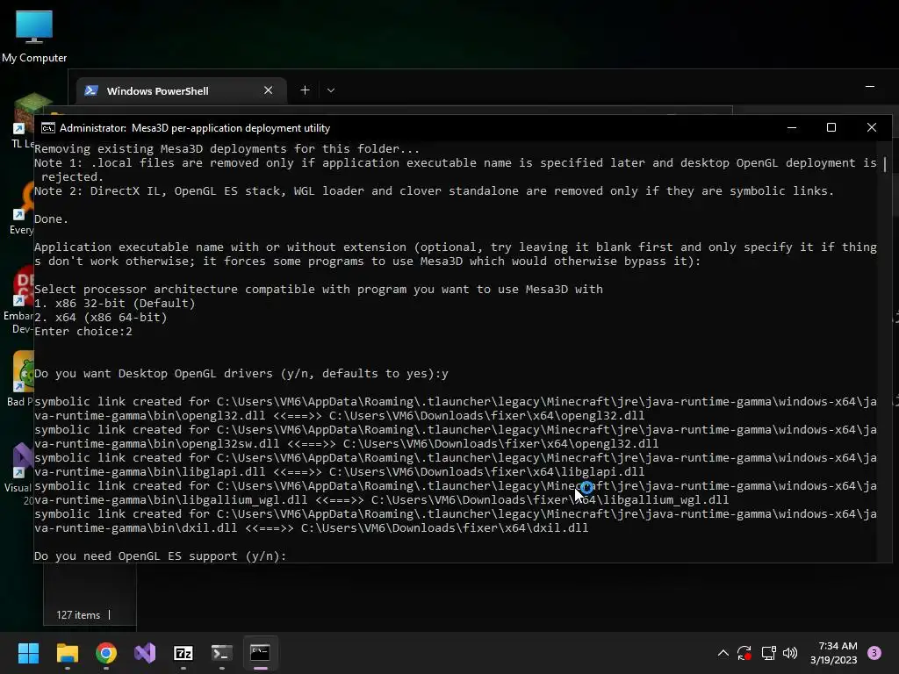
Task: Click the "Select processor architecture" line
Action: (318, 290)
